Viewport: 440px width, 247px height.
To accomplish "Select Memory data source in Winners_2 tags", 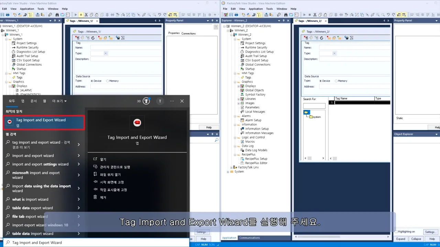I will (x=336, y=81).
